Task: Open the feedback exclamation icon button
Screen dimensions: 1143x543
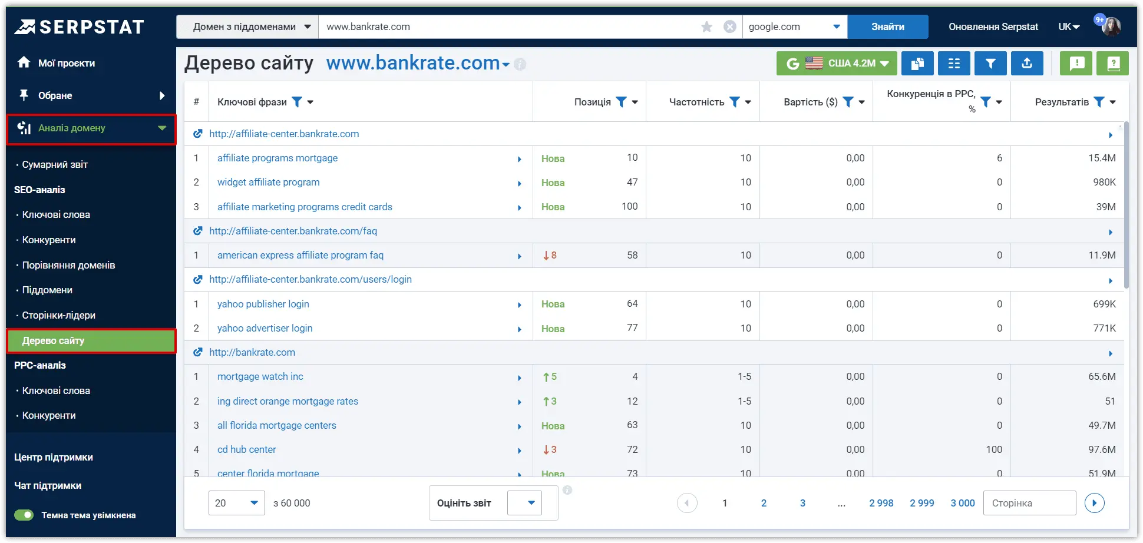Action: point(1076,63)
